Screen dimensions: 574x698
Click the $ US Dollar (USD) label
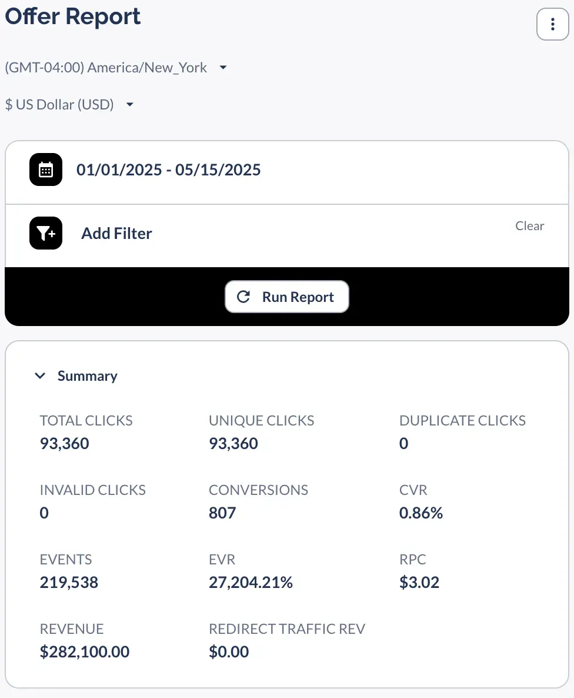point(59,105)
